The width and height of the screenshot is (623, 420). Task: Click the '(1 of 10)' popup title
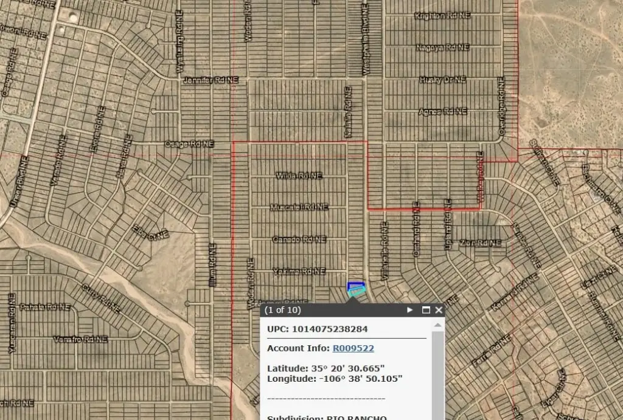283,310
